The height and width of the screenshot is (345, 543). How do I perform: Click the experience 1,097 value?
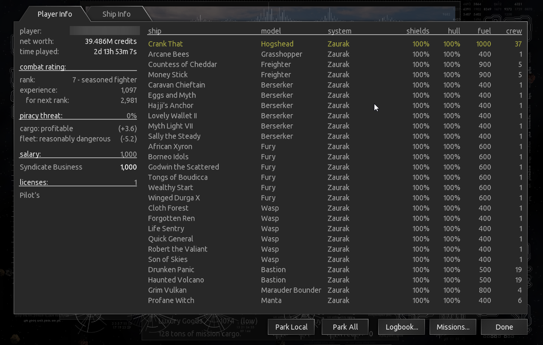[128, 90]
